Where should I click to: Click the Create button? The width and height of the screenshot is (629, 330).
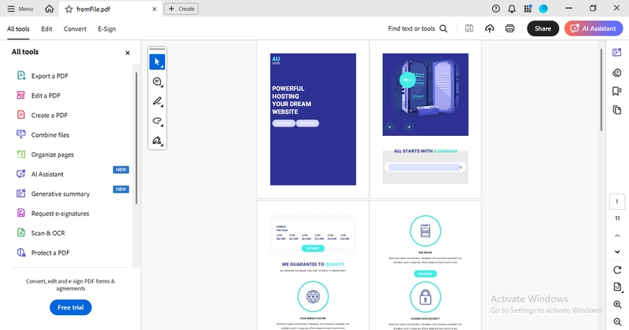click(x=182, y=9)
